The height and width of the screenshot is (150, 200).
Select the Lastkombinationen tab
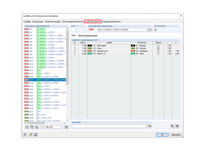click(x=93, y=21)
